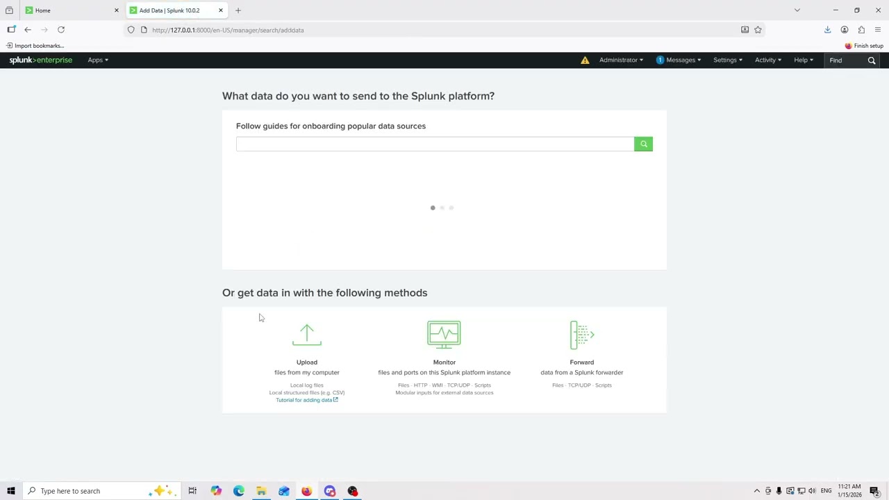Expand the Help menu
Viewport: 889px width, 500px height.
pyautogui.click(x=804, y=60)
